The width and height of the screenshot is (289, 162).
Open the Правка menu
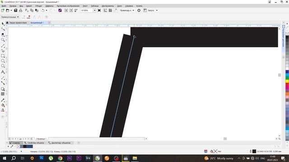(13, 6)
